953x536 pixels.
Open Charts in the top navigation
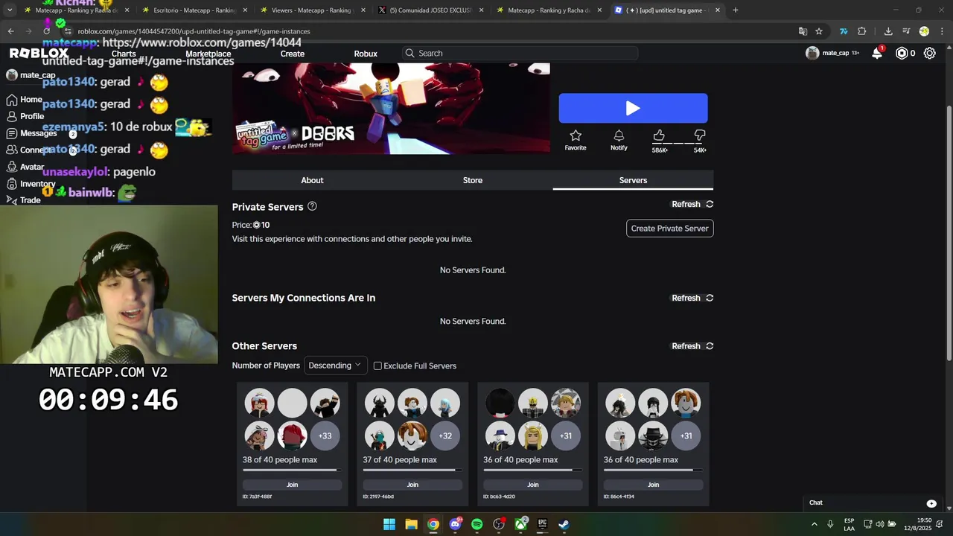(124, 54)
